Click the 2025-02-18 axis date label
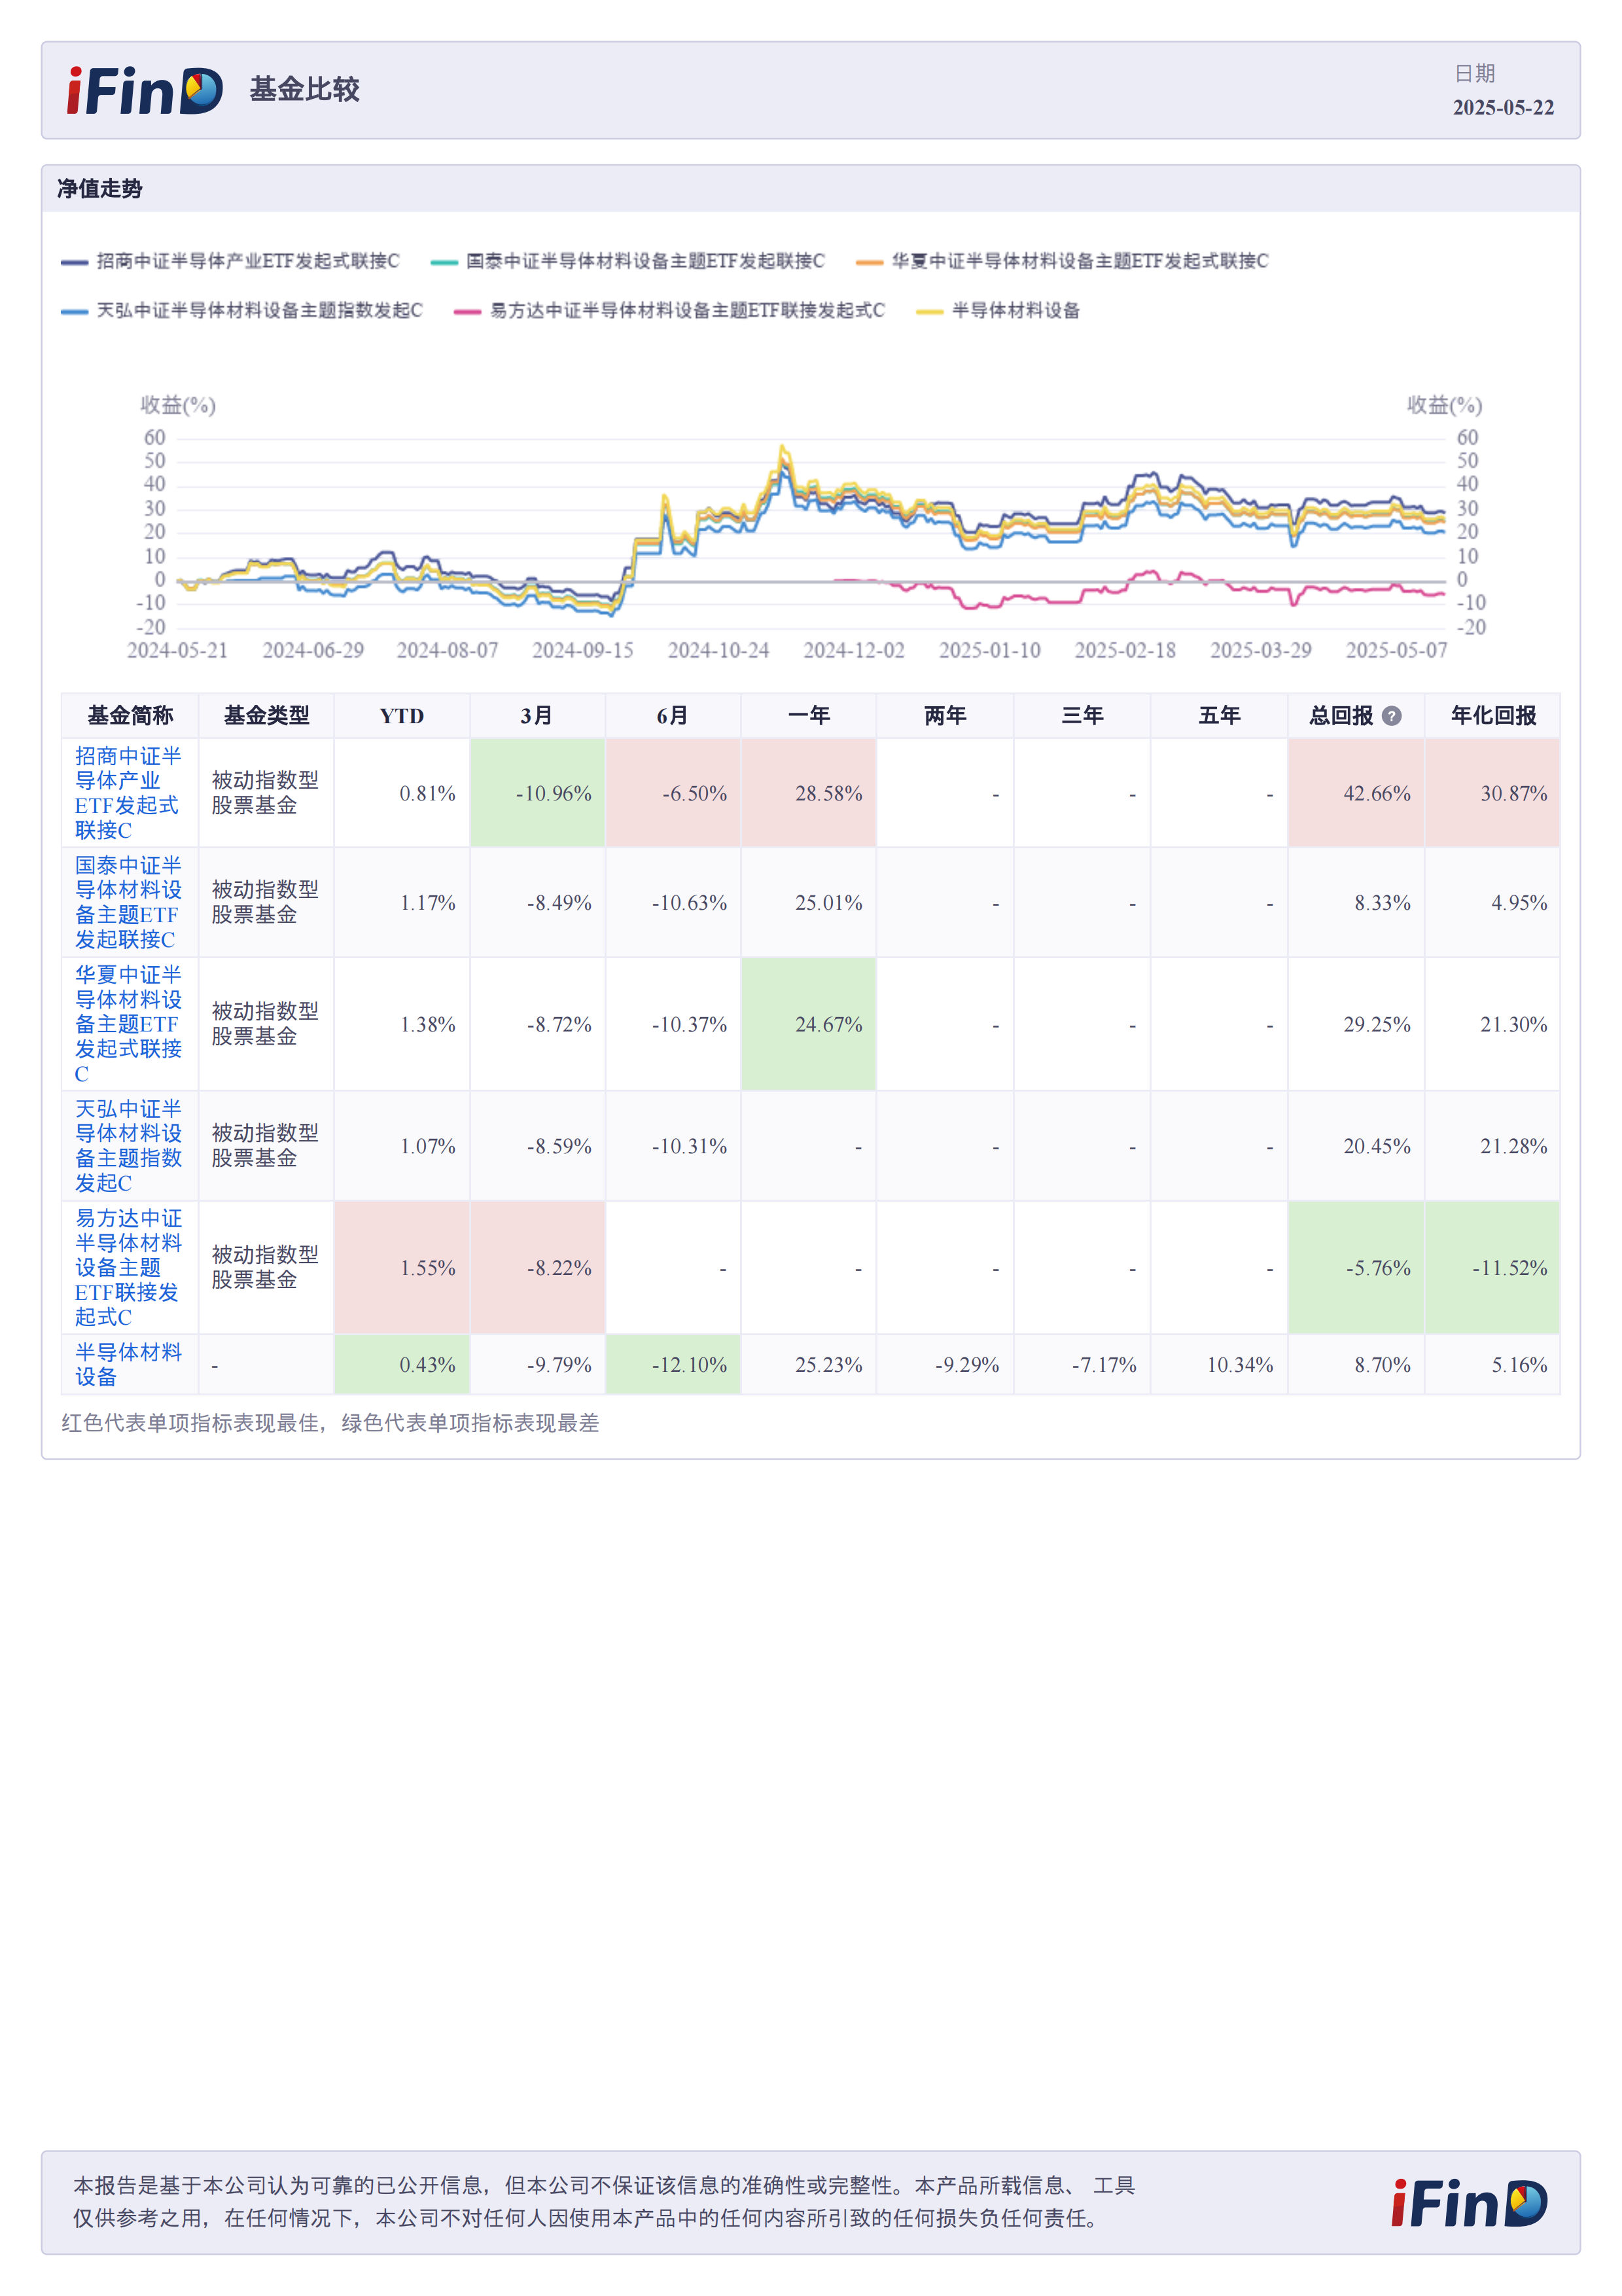1622x2296 pixels. pos(1125,650)
